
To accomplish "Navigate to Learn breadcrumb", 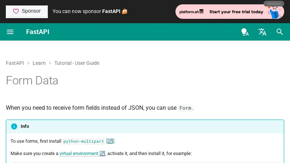I will pyautogui.click(x=39, y=63).
